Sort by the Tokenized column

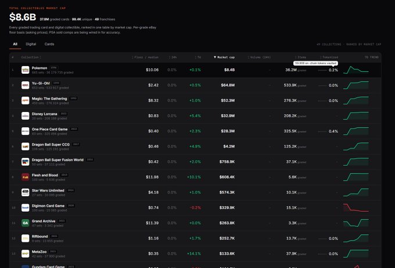pos(329,57)
